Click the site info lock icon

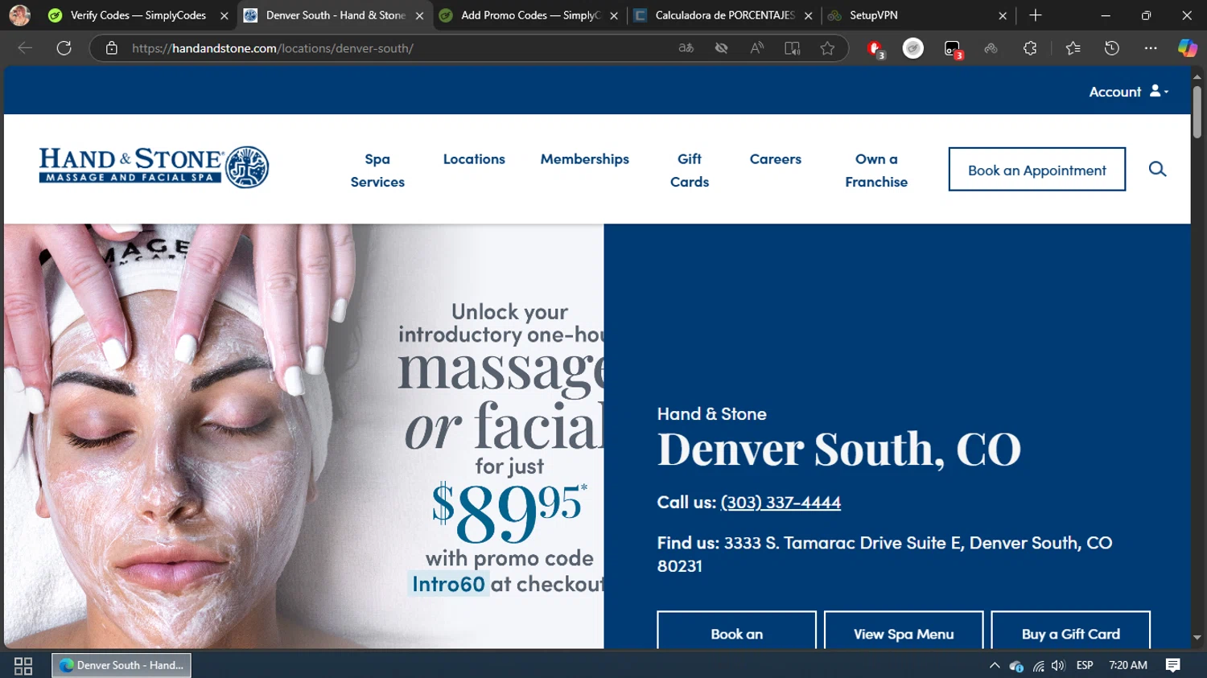click(x=112, y=48)
